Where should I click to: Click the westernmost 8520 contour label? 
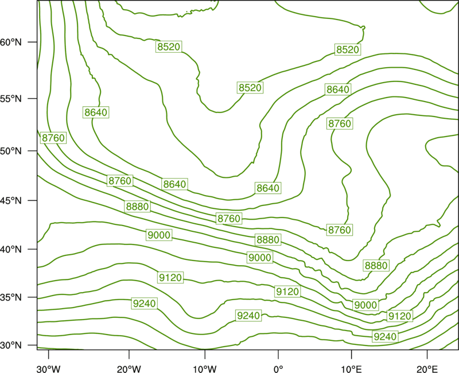pos(169,46)
